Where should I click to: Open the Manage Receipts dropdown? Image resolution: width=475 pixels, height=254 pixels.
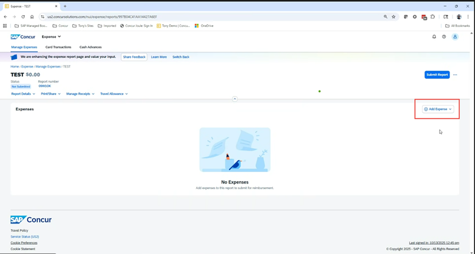coord(80,94)
